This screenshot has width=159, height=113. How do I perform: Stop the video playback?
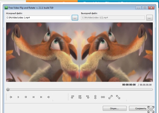(x=26, y=97)
